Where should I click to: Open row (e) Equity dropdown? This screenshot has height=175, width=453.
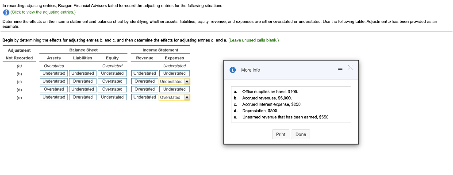tap(112, 97)
